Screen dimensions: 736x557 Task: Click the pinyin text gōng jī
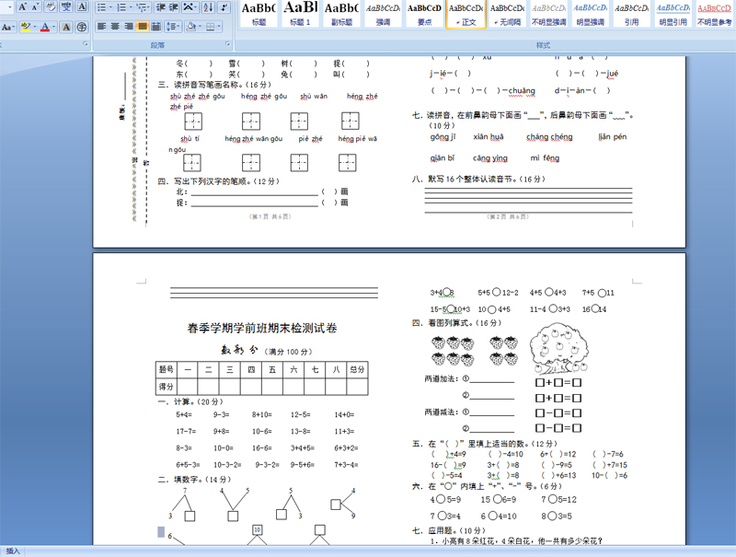443,136
